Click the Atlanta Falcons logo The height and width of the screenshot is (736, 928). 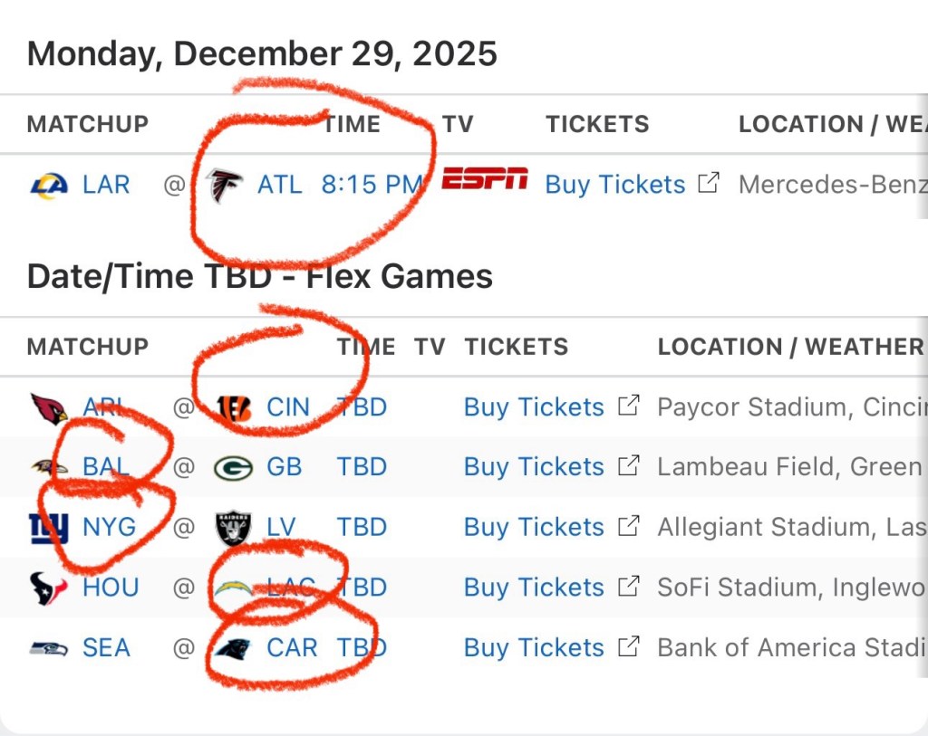point(224,185)
